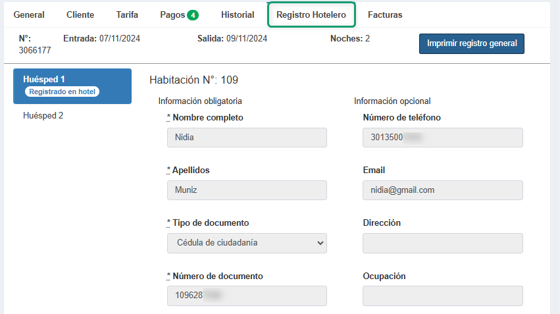Image resolution: width=560 pixels, height=314 pixels.
Task: Click the Número de teléfono field
Action: point(442,138)
